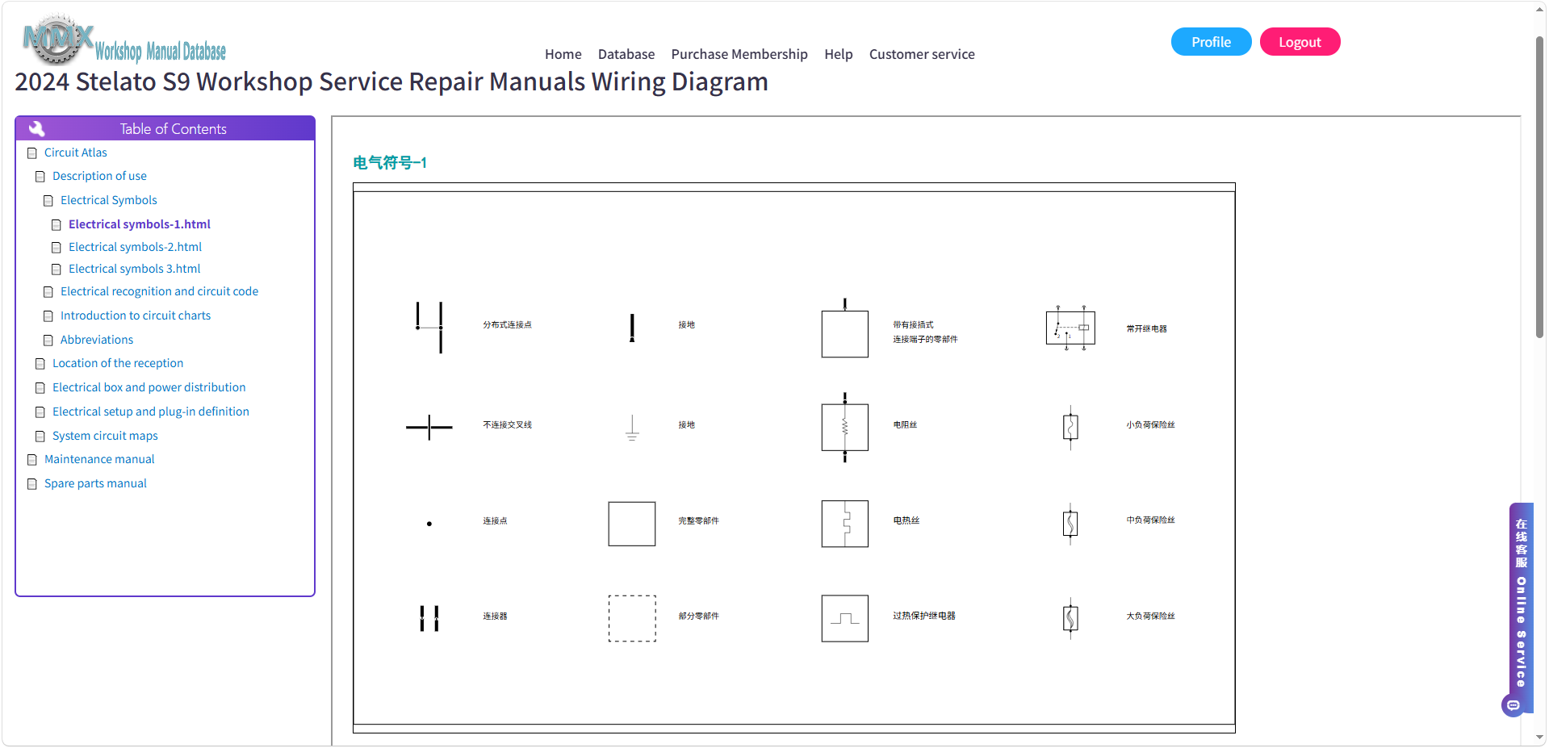
Task: Click the 过热保护继电器 symbol label
Action: (x=924, y=616)
